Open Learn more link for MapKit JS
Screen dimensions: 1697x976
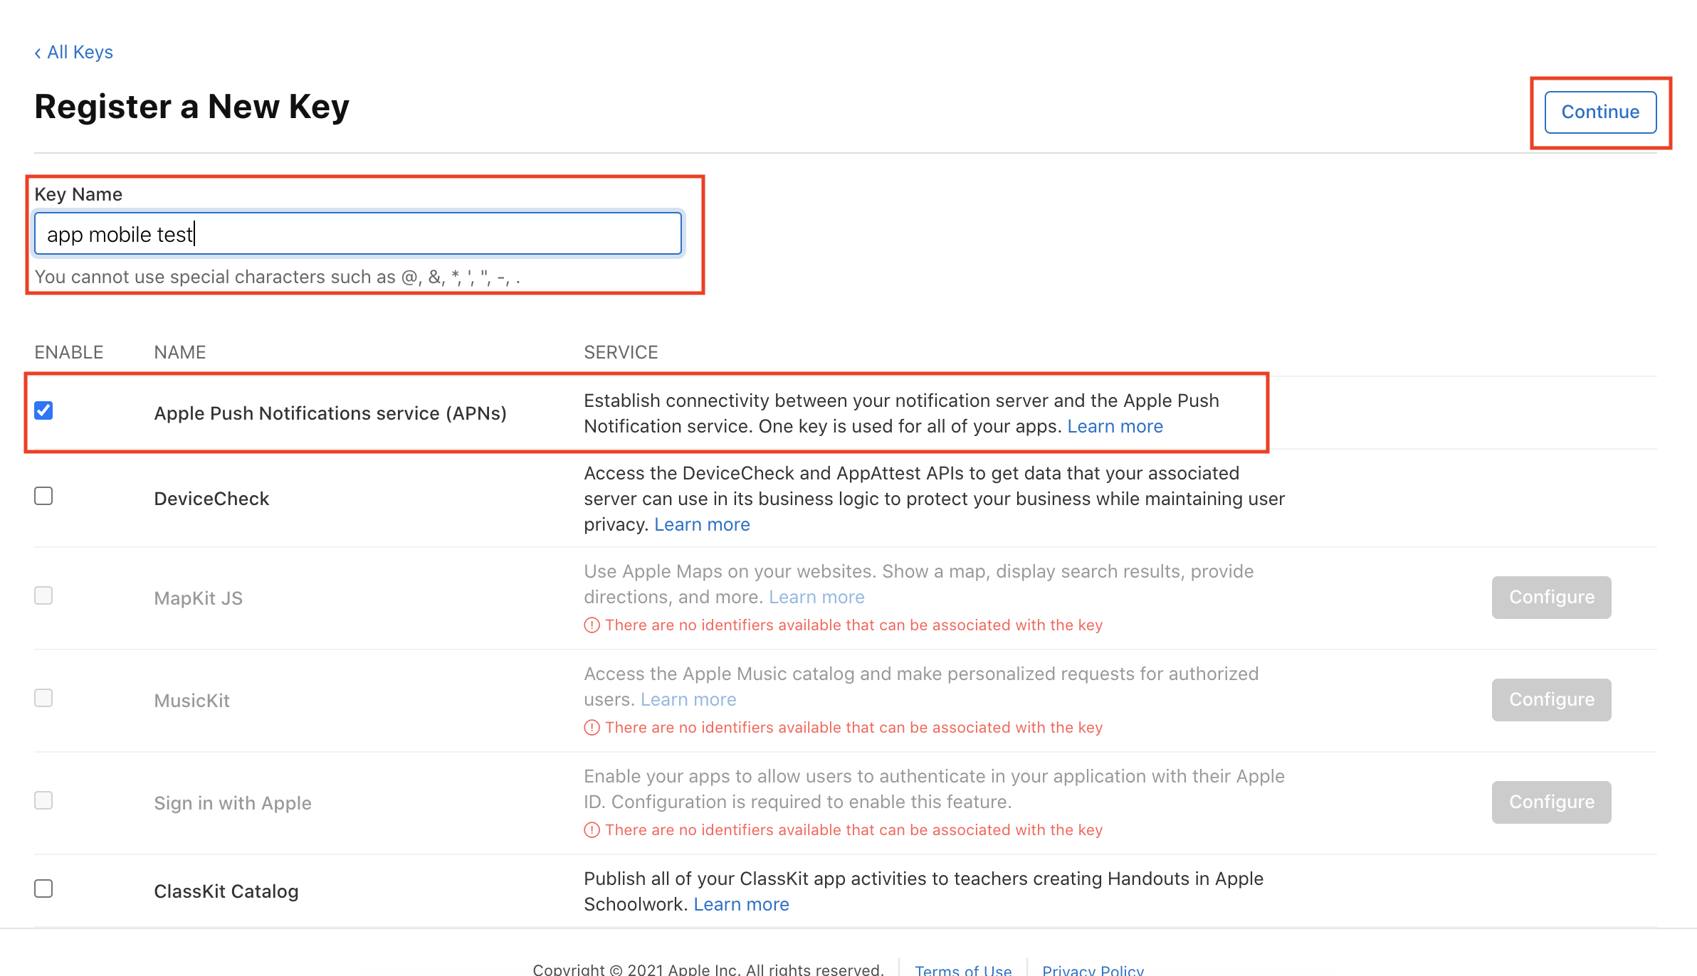816,597
